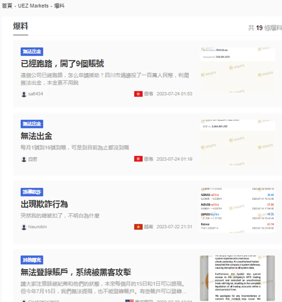Click the 其他曝光 category tag
Image resolution: width=282 pixels, height=302 pixels.
(x=32, y=260)
